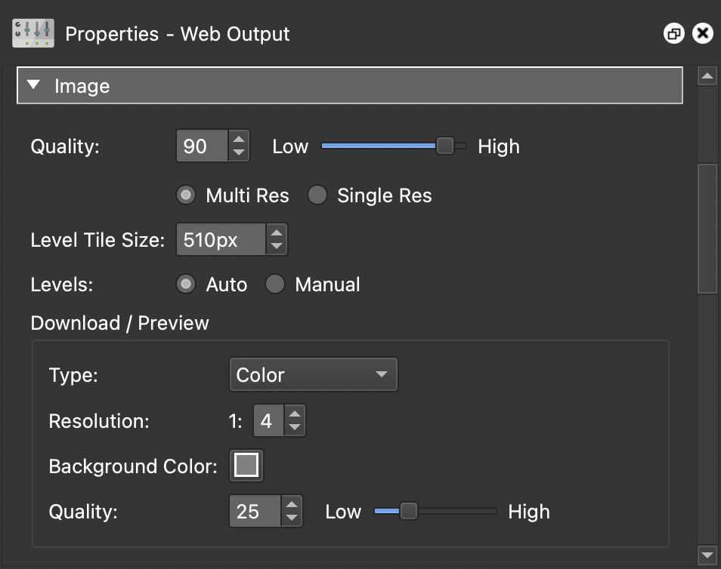Click the upper Quality slider handle near High

tap(445, 146)
